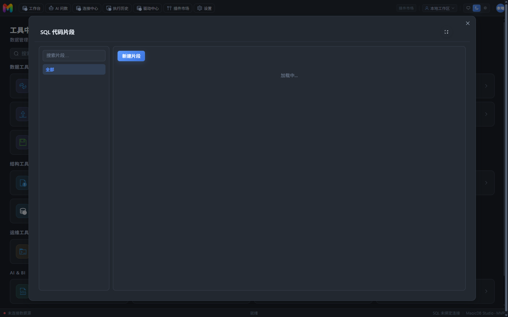Click the MagicDB Studio - MVP status label
The height and width of the screenshot is (317, 508).
485,313
